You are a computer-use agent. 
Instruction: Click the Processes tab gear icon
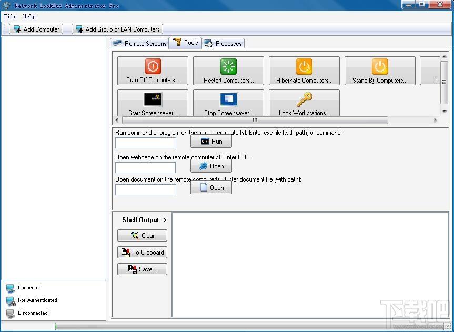pos(208,44)
